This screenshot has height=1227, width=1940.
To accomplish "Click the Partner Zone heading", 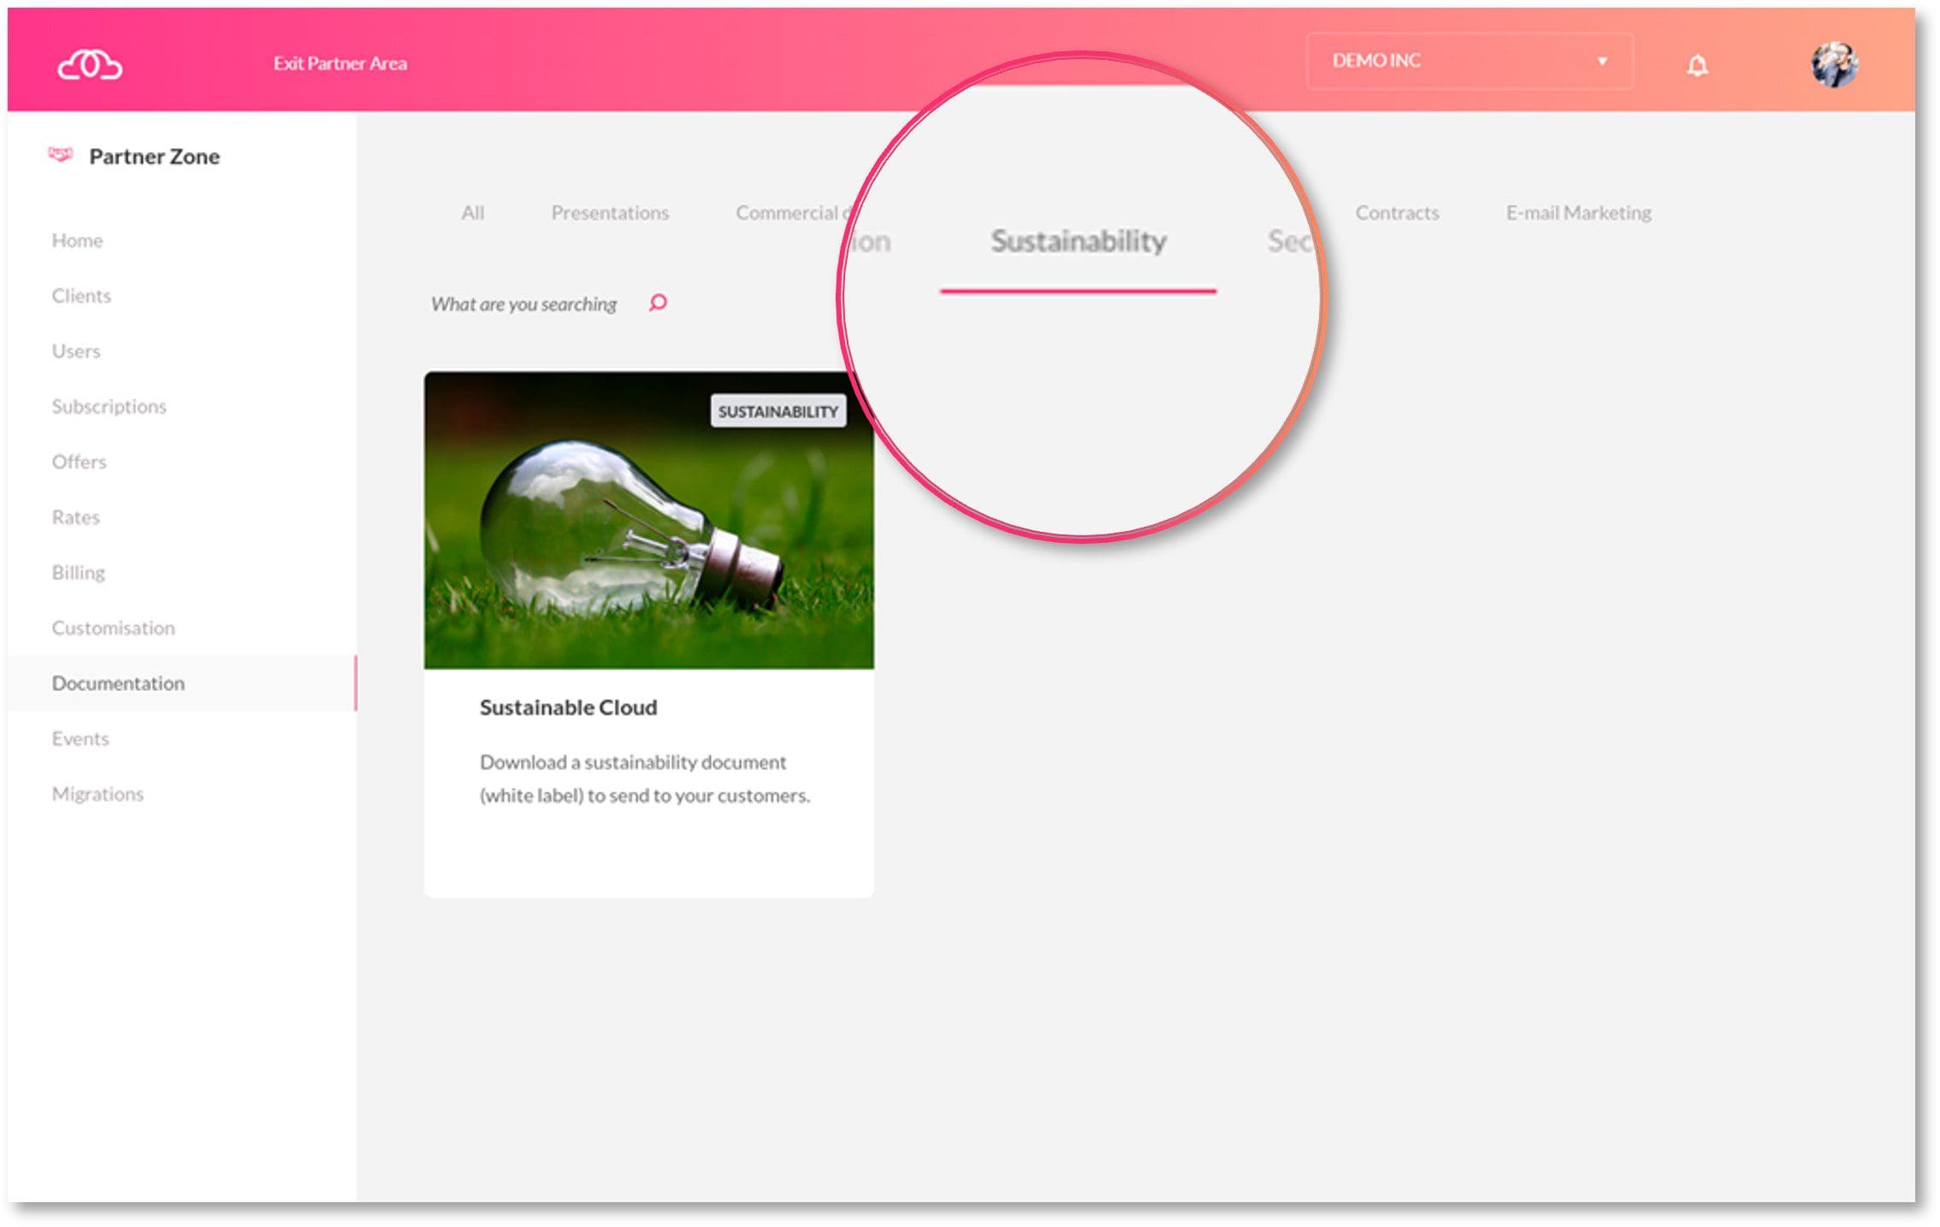I will click(x=155, y=156).
